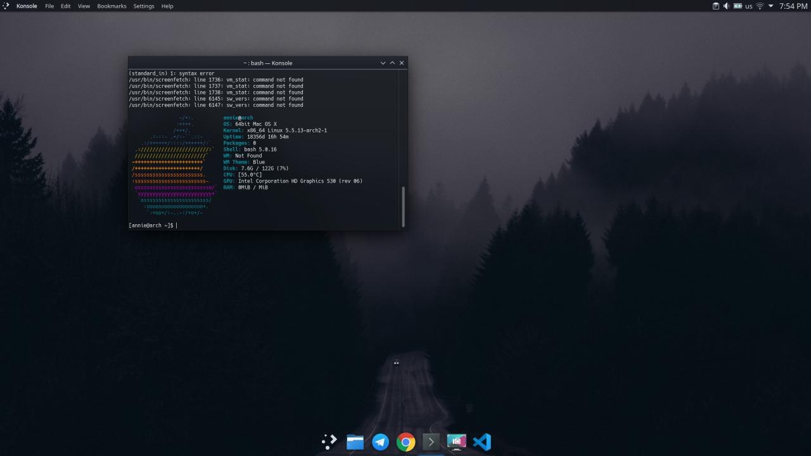The height and width of the screenshot is (456, 811).
Task: Click the 'RAM: 0MiB / MiB' line
Action: (246, 187)
